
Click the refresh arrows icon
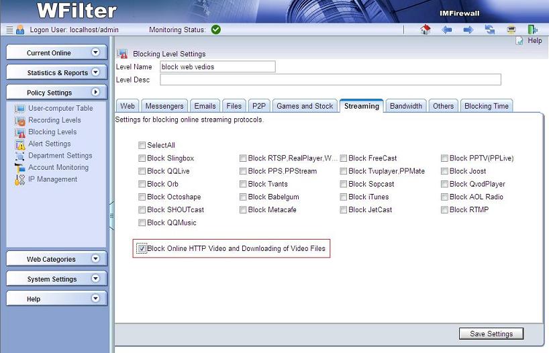[x=490, y=30]
